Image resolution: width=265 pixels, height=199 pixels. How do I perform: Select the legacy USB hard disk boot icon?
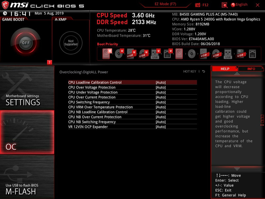[204, 54]
